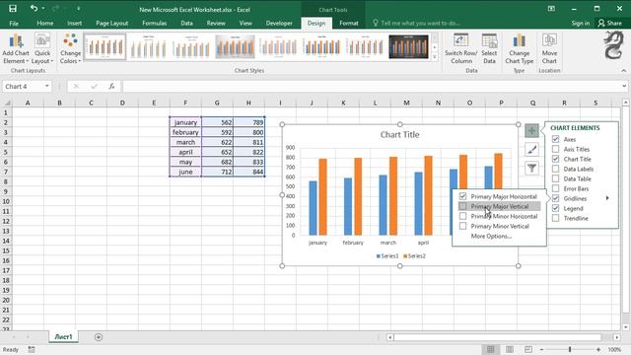The width and height of the screenshot is (631, 355).
Task: Switch to the Home tab
Action: (45, 23)
